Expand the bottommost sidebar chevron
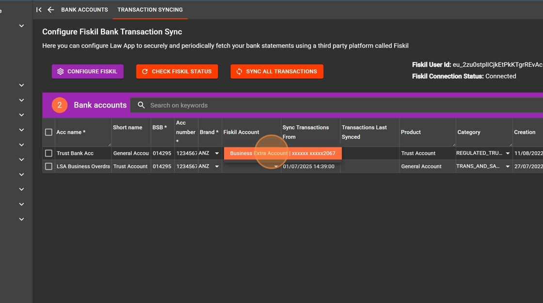The width and height of the screenshot is (543, 303). click(x=21, y=219)
